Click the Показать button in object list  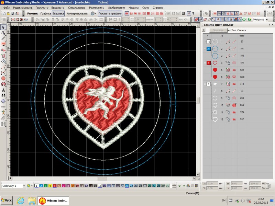(218, 30)
